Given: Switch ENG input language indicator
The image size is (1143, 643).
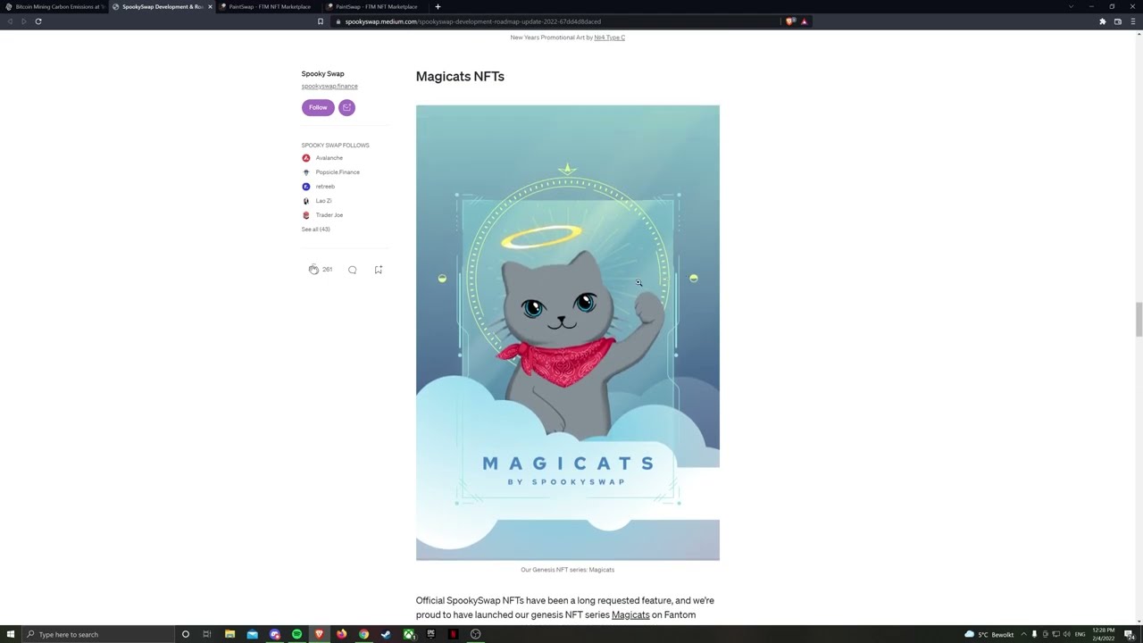Looking at the screenshot, I should [x=1080, y=634].
